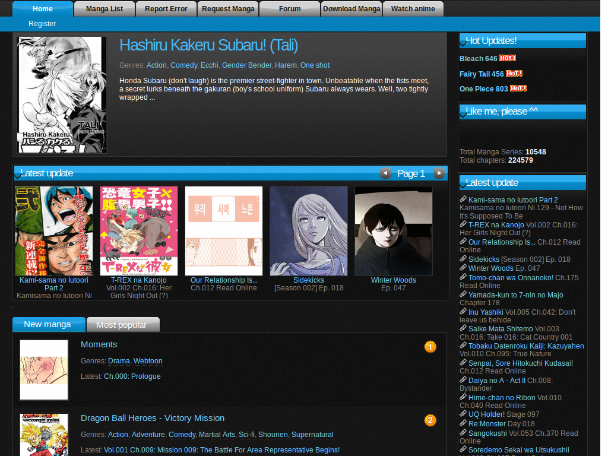Click the pencil icon beside Inu Yashiki
Screen dimensions: 608x456
click(x=463, y=311)
